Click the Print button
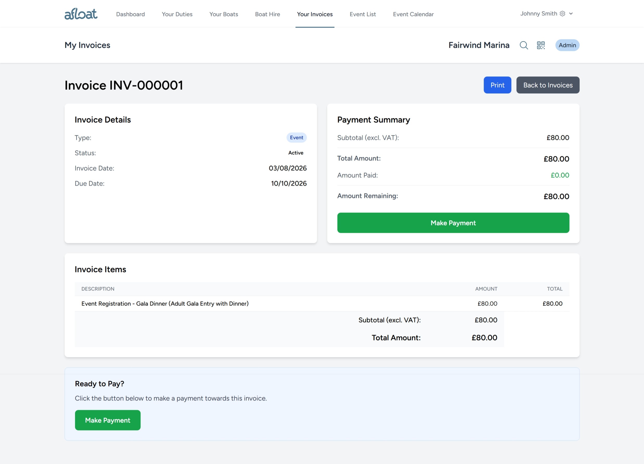The width and height of the screenshot is (644, 464). (497, 85)
